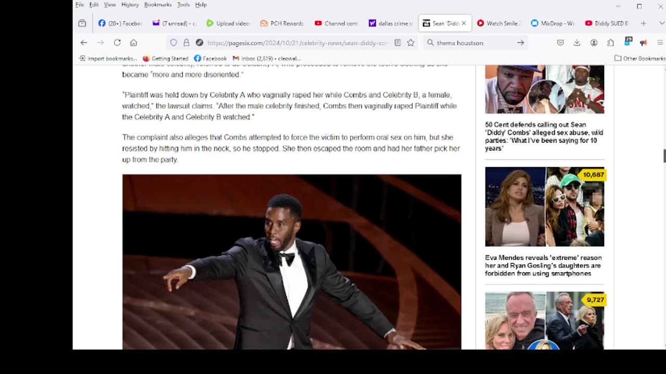Open the Facebook bookmark
The image size is (666, 374).
[x=210, y=58]
